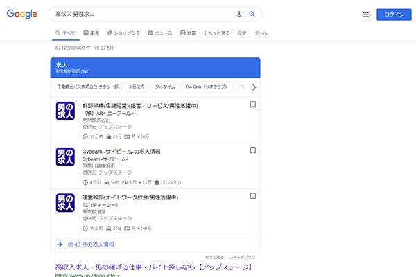The width and height of the screenshot is (416, 277).
Task: Open the ショッピング tab
Action: pos(123,33)
